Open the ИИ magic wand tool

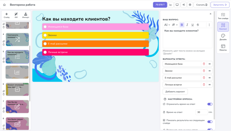16,15
